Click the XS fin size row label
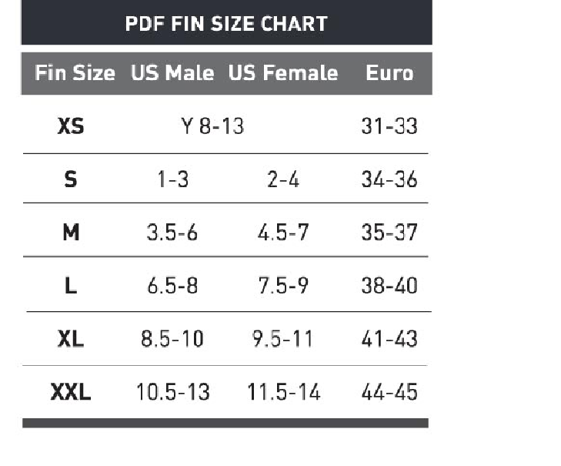The height and width of the screenshot is (466, 561). click(x=71, y=126)
